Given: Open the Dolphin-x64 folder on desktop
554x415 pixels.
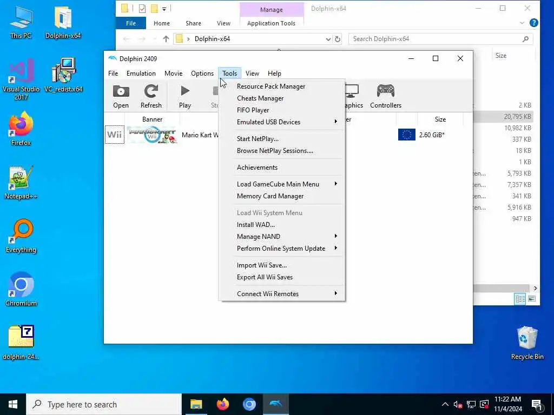Looking at the screenshot, I should pos(63,22).
